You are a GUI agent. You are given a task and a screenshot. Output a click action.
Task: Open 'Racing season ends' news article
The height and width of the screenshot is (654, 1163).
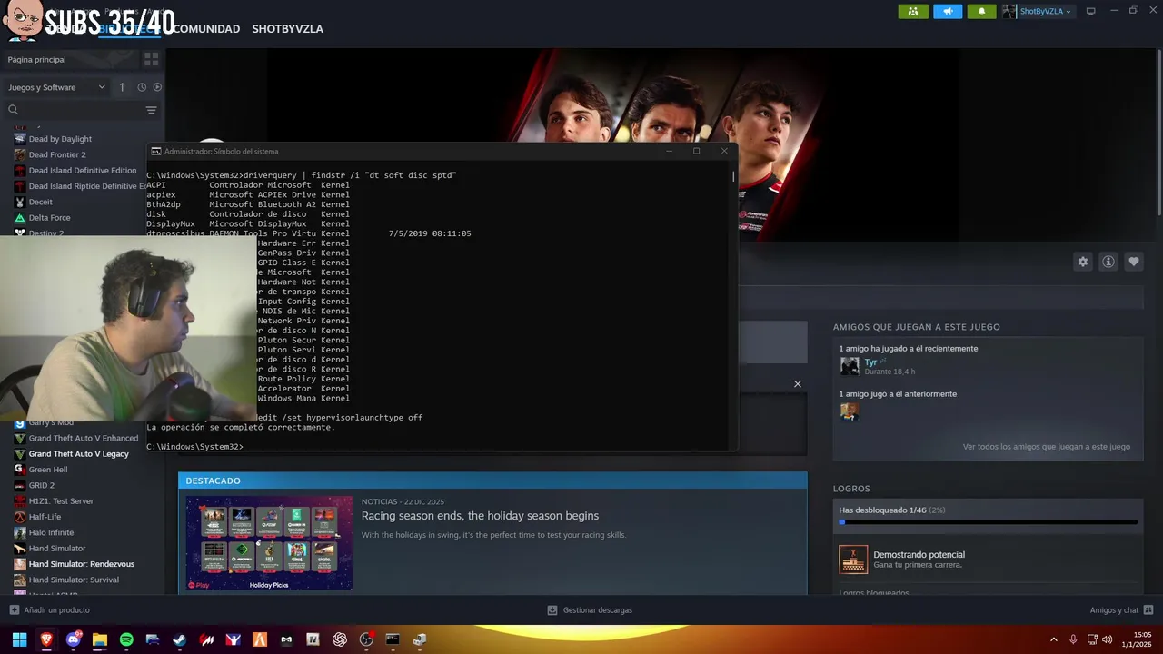[480, 516]
